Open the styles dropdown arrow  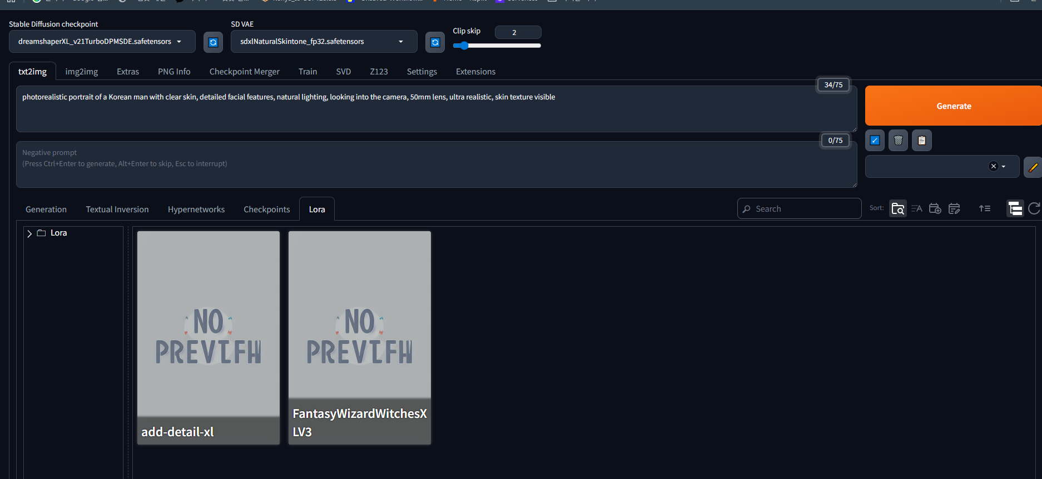(1004, 167)
